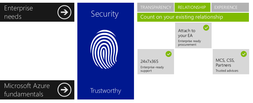Image resolution: width=253 pixels, height=103 pixels.
Task: Click the checkmark on Attach to your EA
Action: [x=206, y=28]
